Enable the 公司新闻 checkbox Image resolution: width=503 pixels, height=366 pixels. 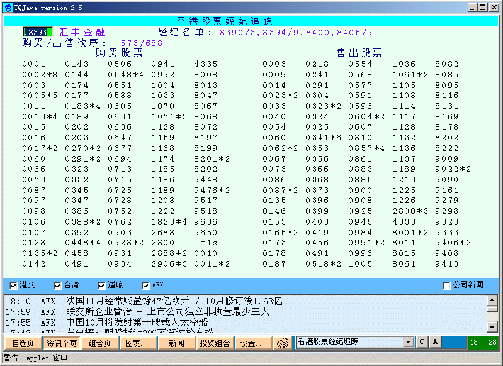(446, 286)
